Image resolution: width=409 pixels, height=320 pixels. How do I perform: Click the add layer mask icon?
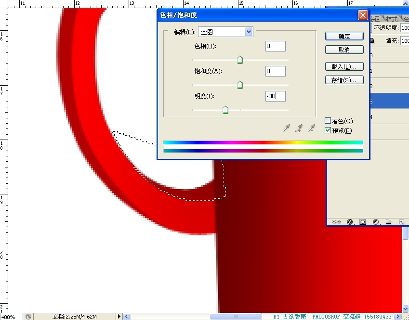363,222
